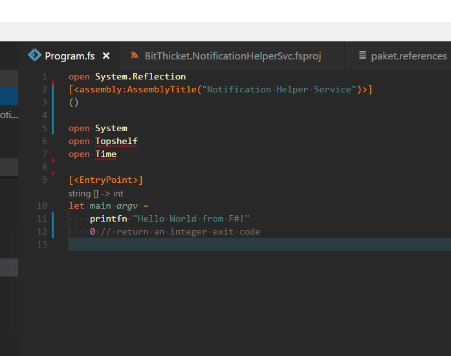Click the 'argv' parameter
The width and height of the screenshot is (451, 356).
127,206
